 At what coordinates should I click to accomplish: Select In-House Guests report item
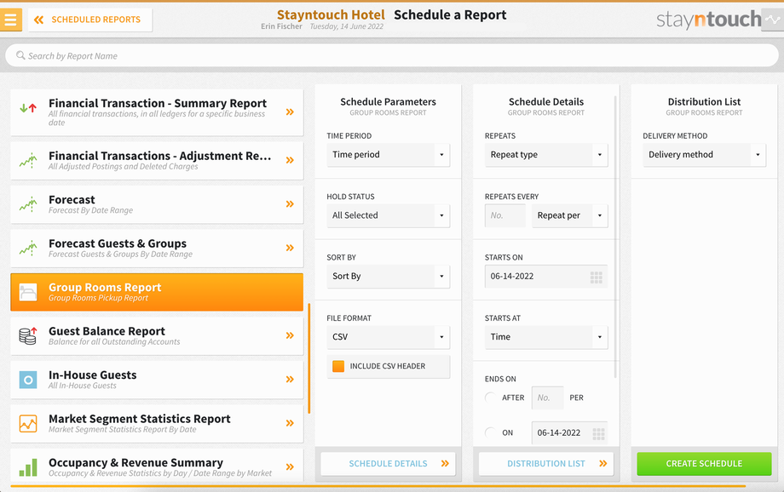click(157, 380)
